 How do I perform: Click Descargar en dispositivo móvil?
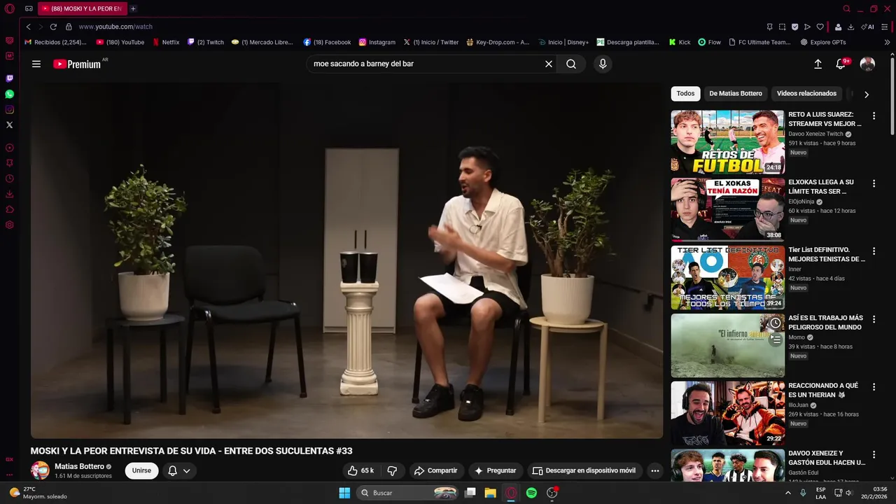click(584, 470)
